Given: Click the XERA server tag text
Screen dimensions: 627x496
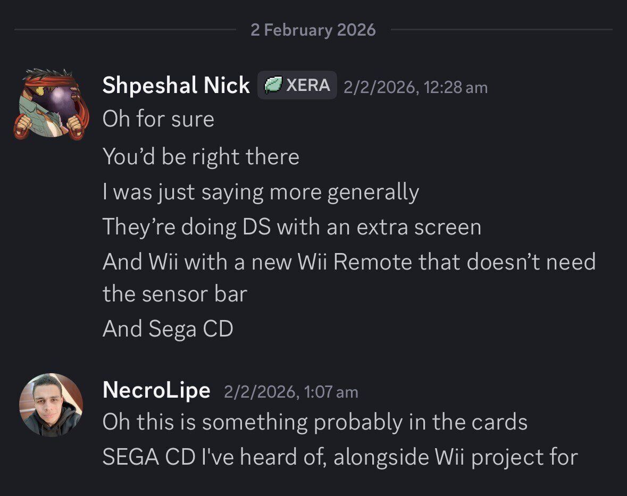Looking at the screenshot, I should pos(308,85).
